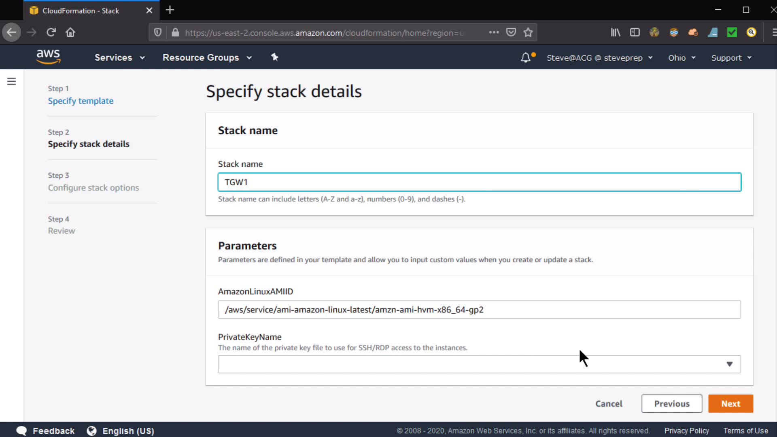Expand the PrivateKeyName dropdown
This screenshot has width=777, height=437.
tap(479, 364)
